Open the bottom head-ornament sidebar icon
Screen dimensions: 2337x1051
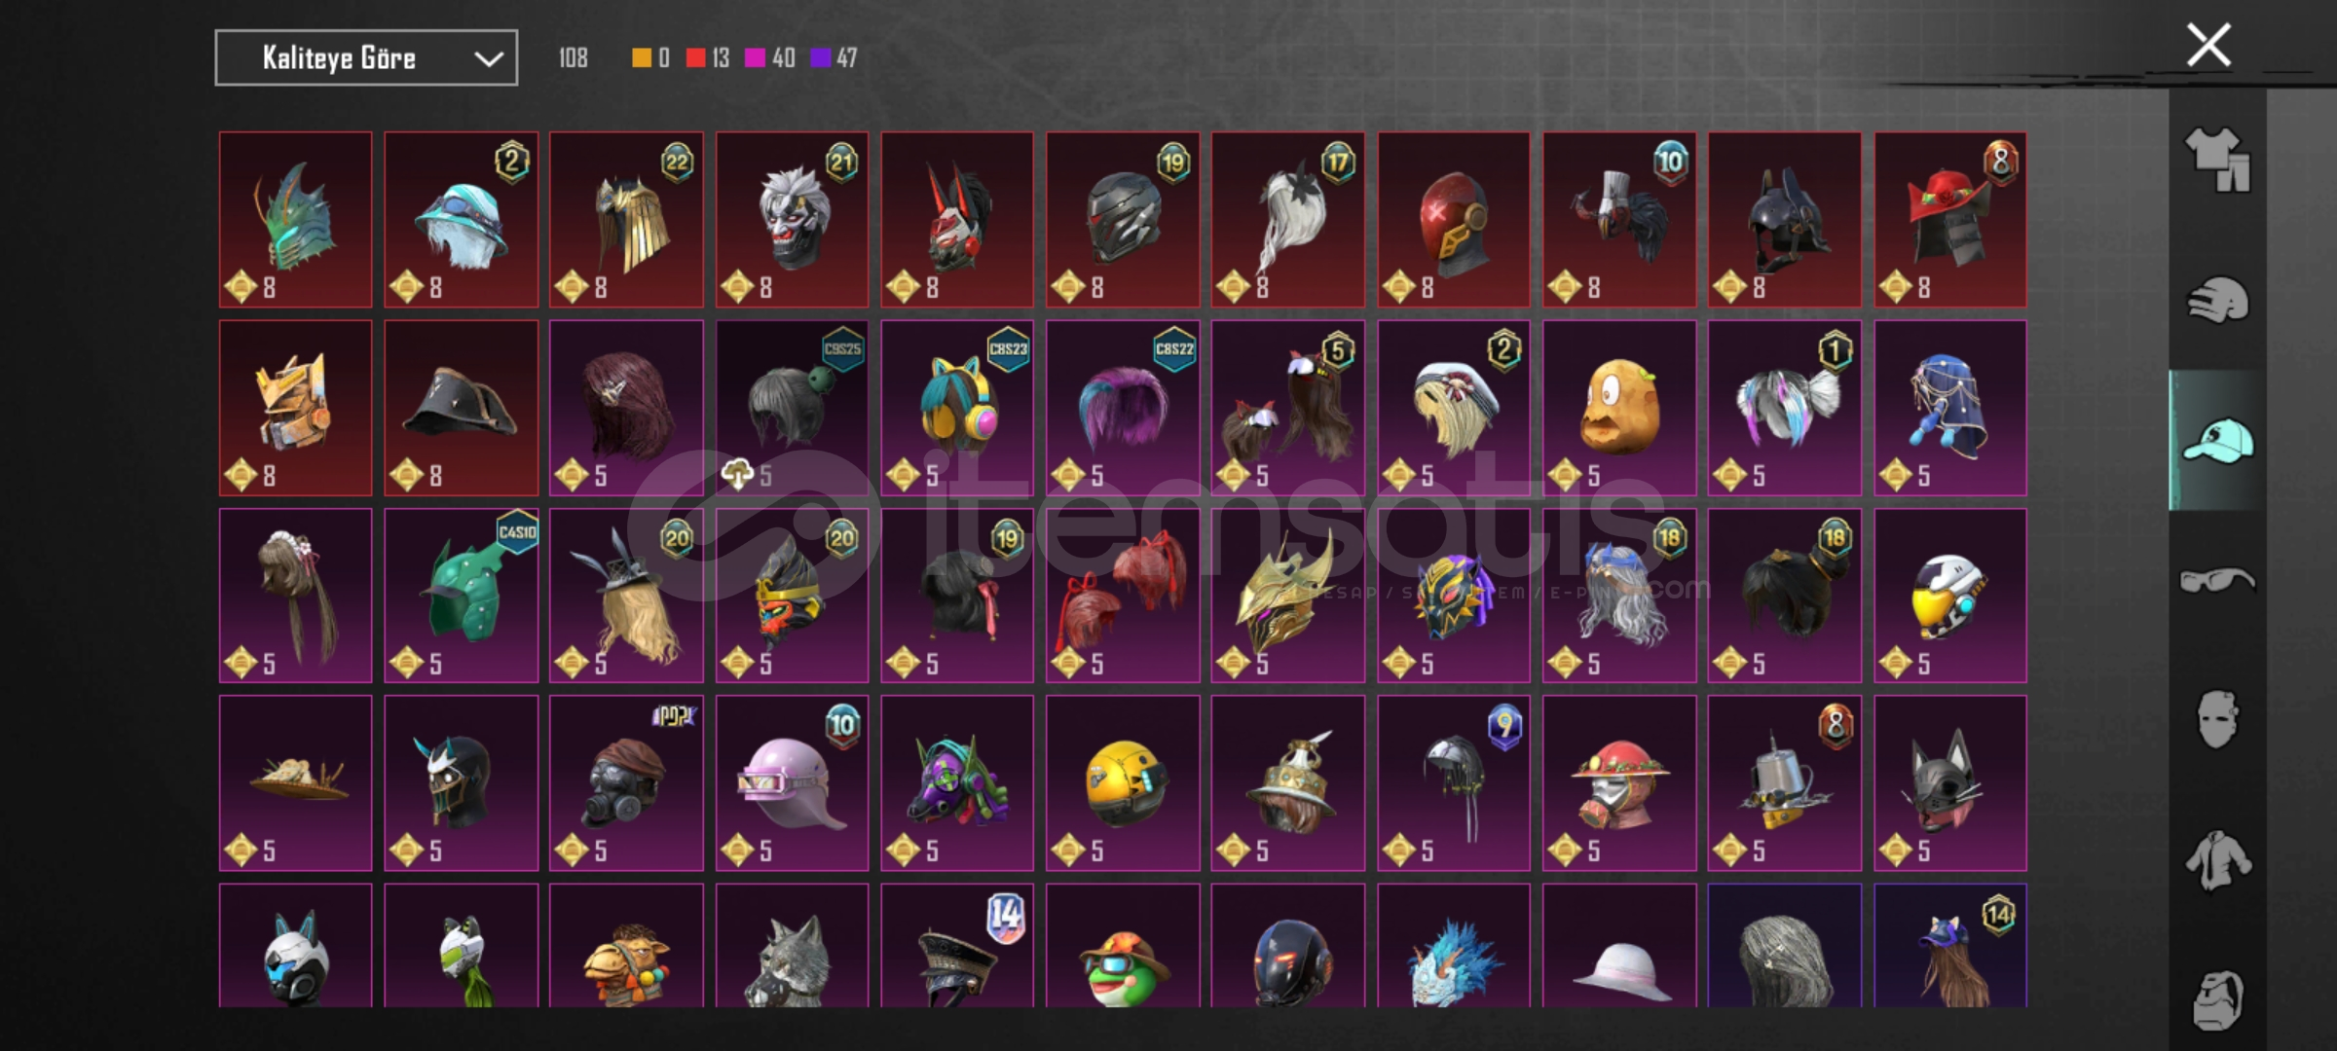[x=2217, y=999]
